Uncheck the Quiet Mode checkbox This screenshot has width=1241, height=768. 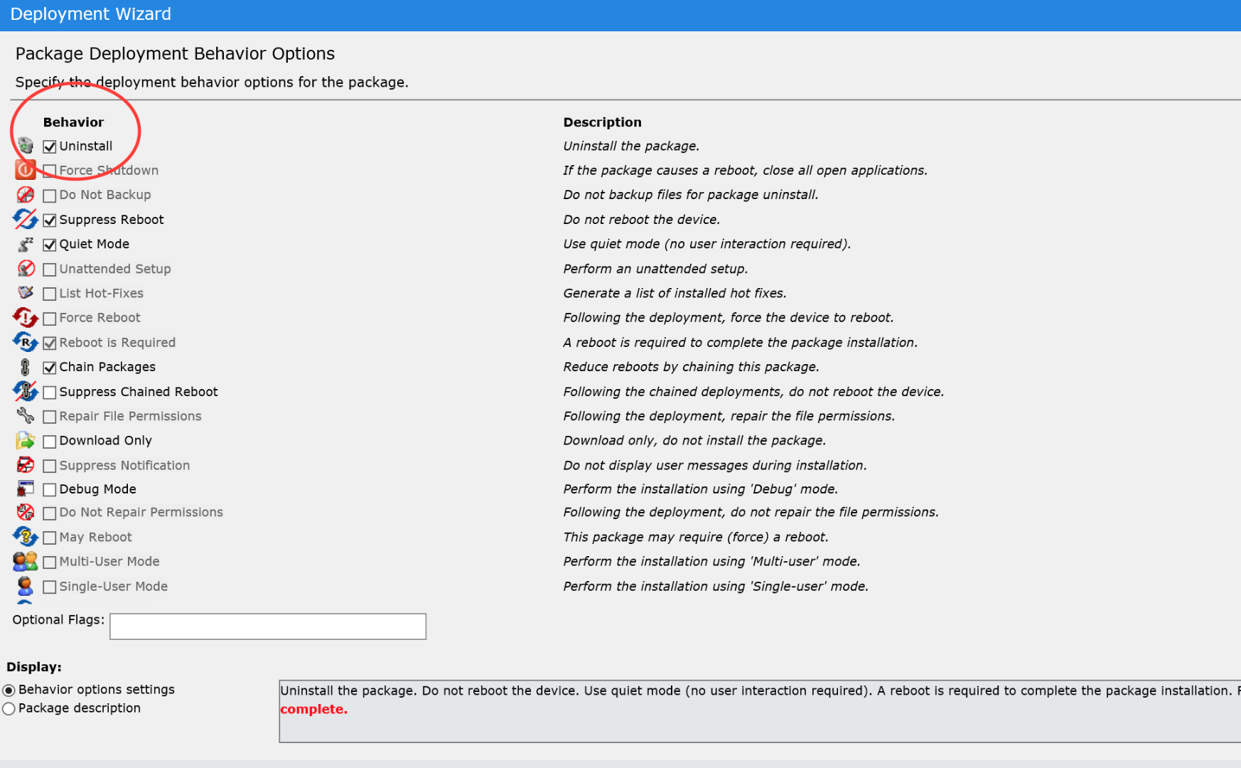pos(49,244)
